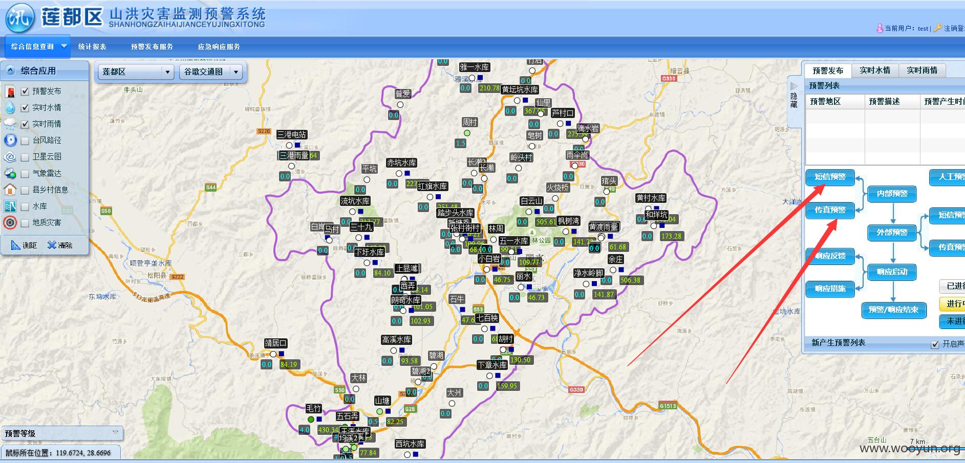Click the 响应措施 button
The image size is (965, 463).
[830, 289]
